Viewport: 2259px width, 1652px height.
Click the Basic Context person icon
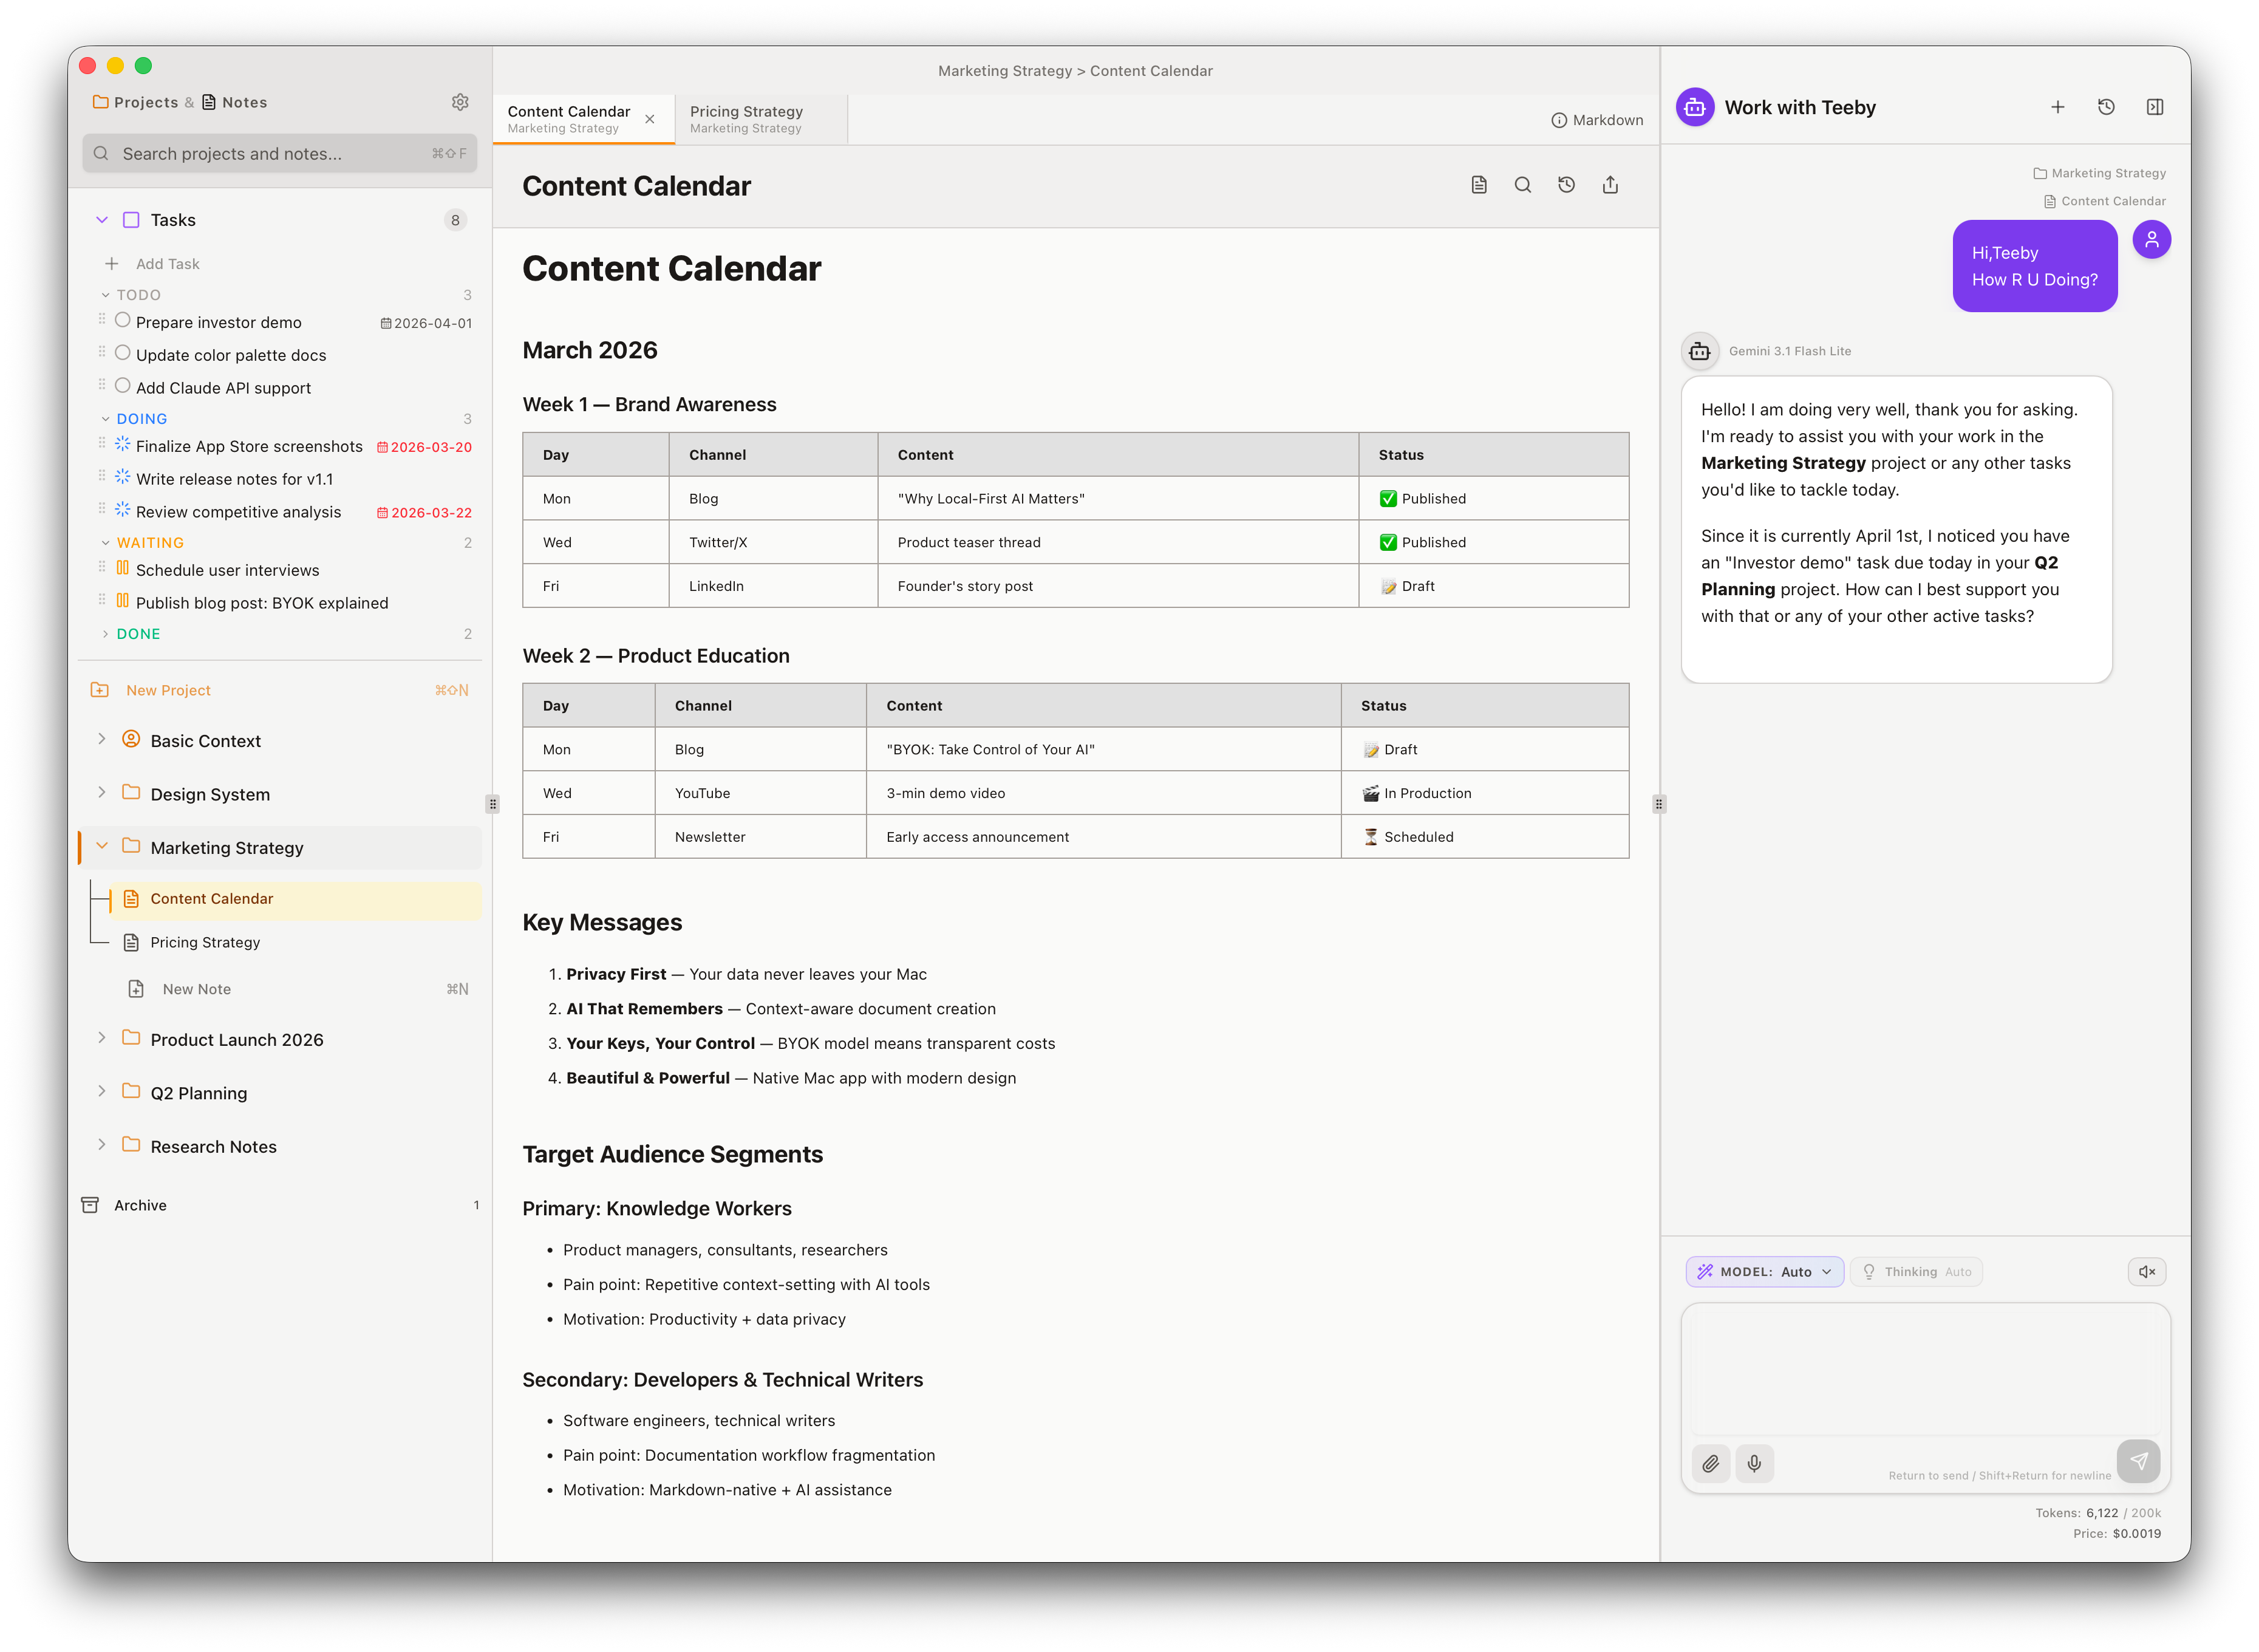131,739
